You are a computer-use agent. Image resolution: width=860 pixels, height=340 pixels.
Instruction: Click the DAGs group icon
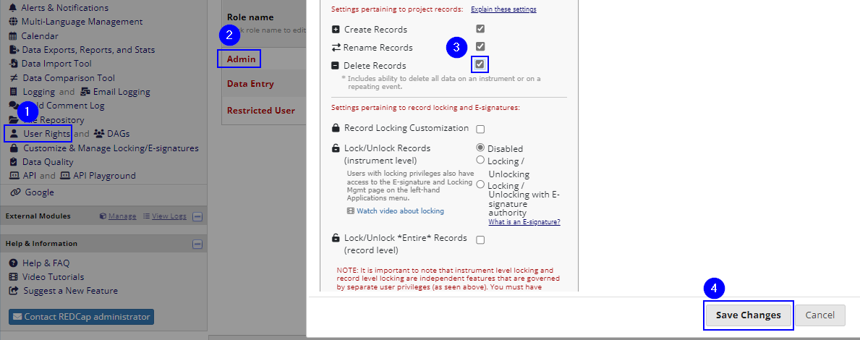point(99,134)
